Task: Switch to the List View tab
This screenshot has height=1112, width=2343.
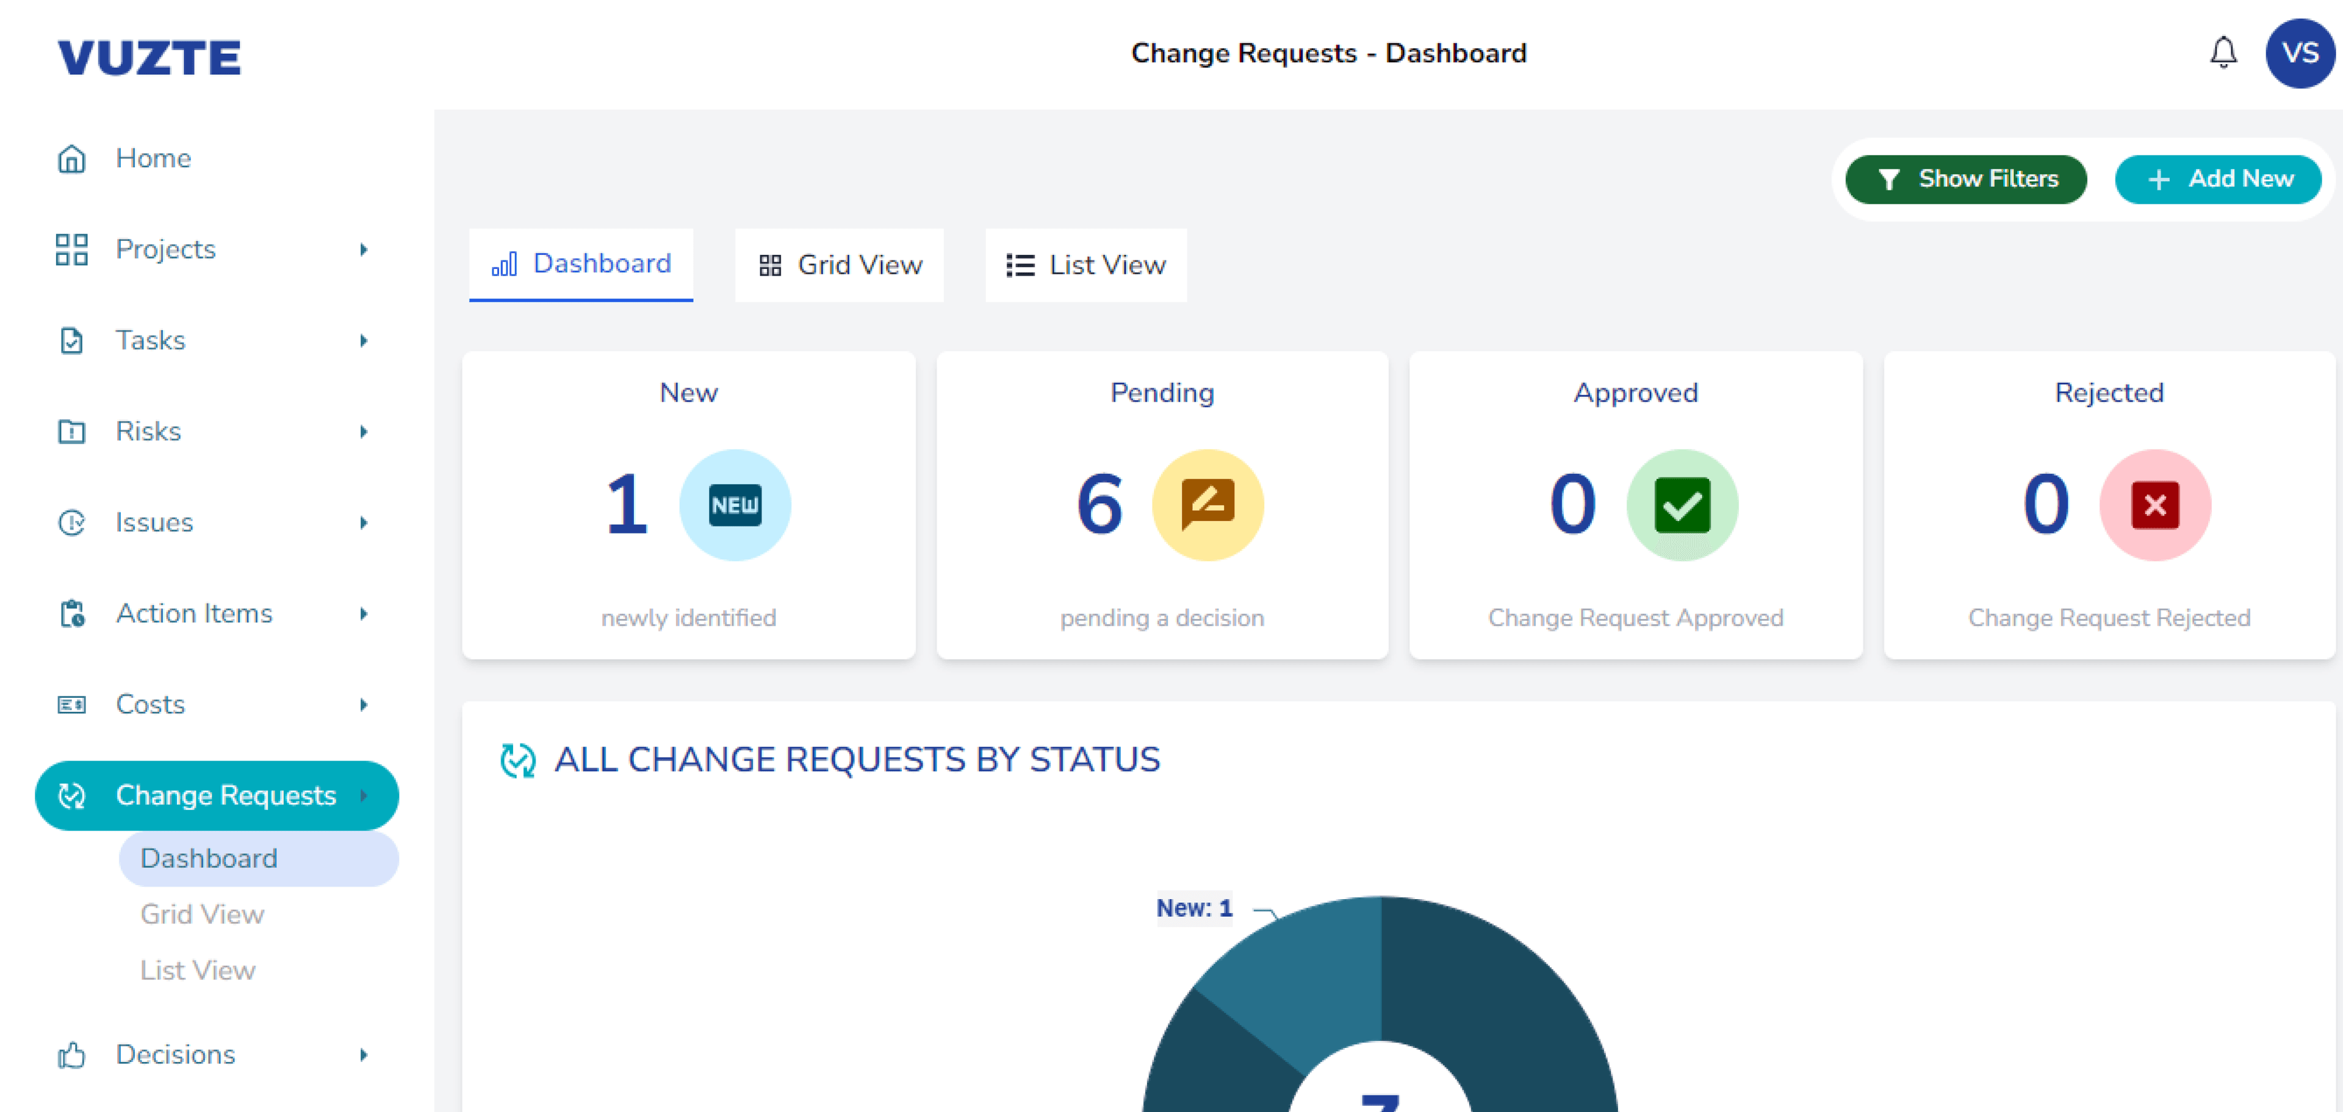Action: click(1085, 265)
